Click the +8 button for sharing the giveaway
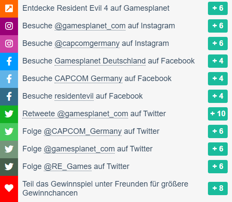Image resolution: width=232 pixels, height=202 pixels. 218,188
